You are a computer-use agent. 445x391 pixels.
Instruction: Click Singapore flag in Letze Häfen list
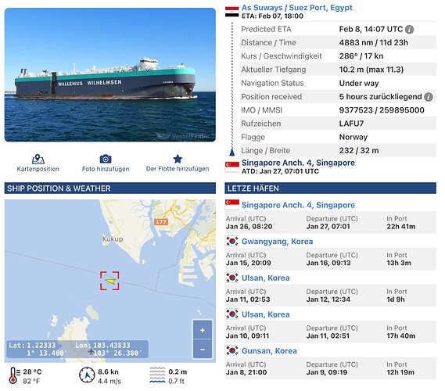click(x=231, y=205)
